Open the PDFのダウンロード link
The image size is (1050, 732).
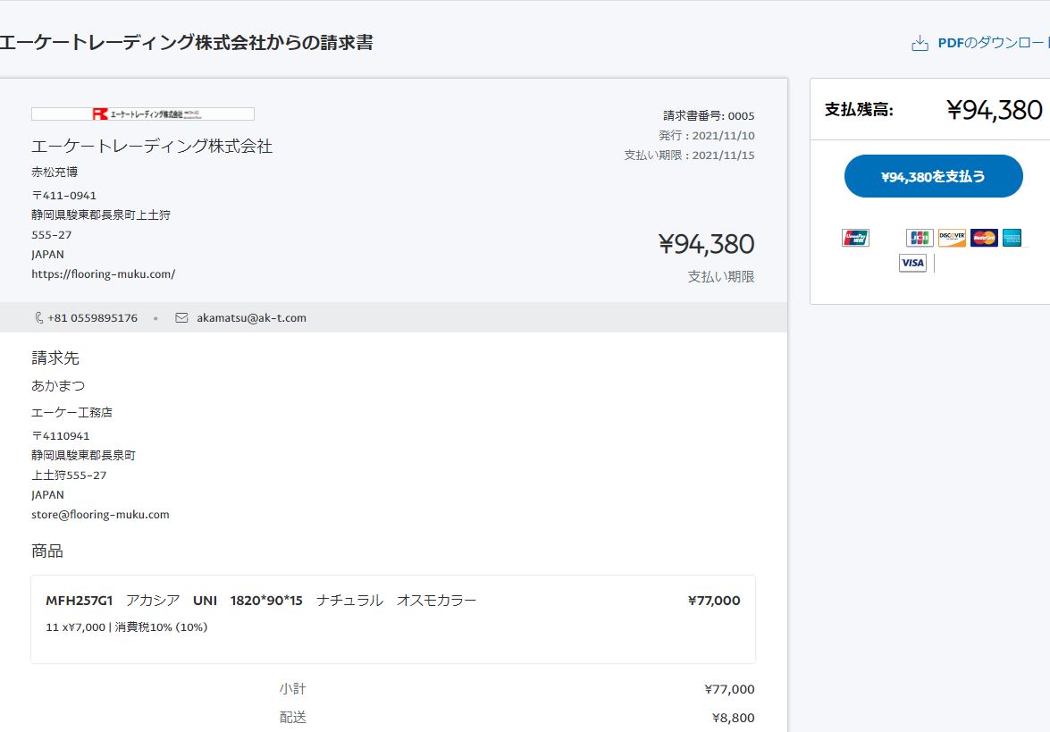994,43
